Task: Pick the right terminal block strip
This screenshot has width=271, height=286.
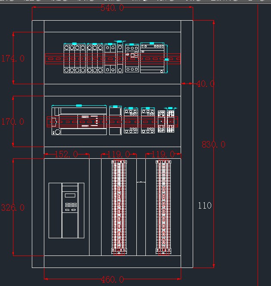Action: [164, 206]
